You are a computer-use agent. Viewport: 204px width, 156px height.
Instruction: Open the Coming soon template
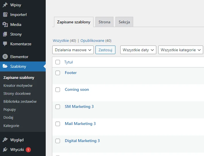point(77,89)
